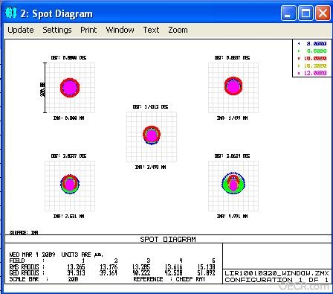The height and width of the screenshot is (294, 333).
Task: Click the CONFIGURATION 1 OF 1 text
Action: point(277,280)
